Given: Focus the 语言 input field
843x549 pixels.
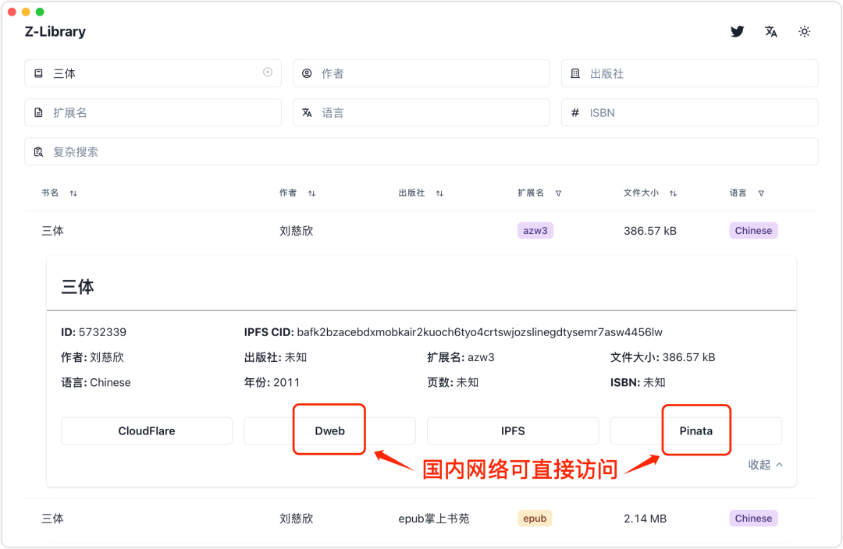Looking at the screenshot, I should 421,113.
